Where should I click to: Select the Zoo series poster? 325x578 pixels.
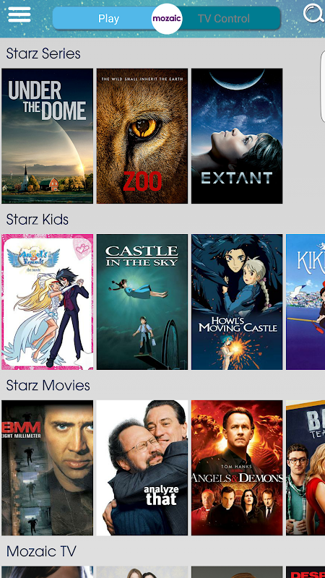142,136
